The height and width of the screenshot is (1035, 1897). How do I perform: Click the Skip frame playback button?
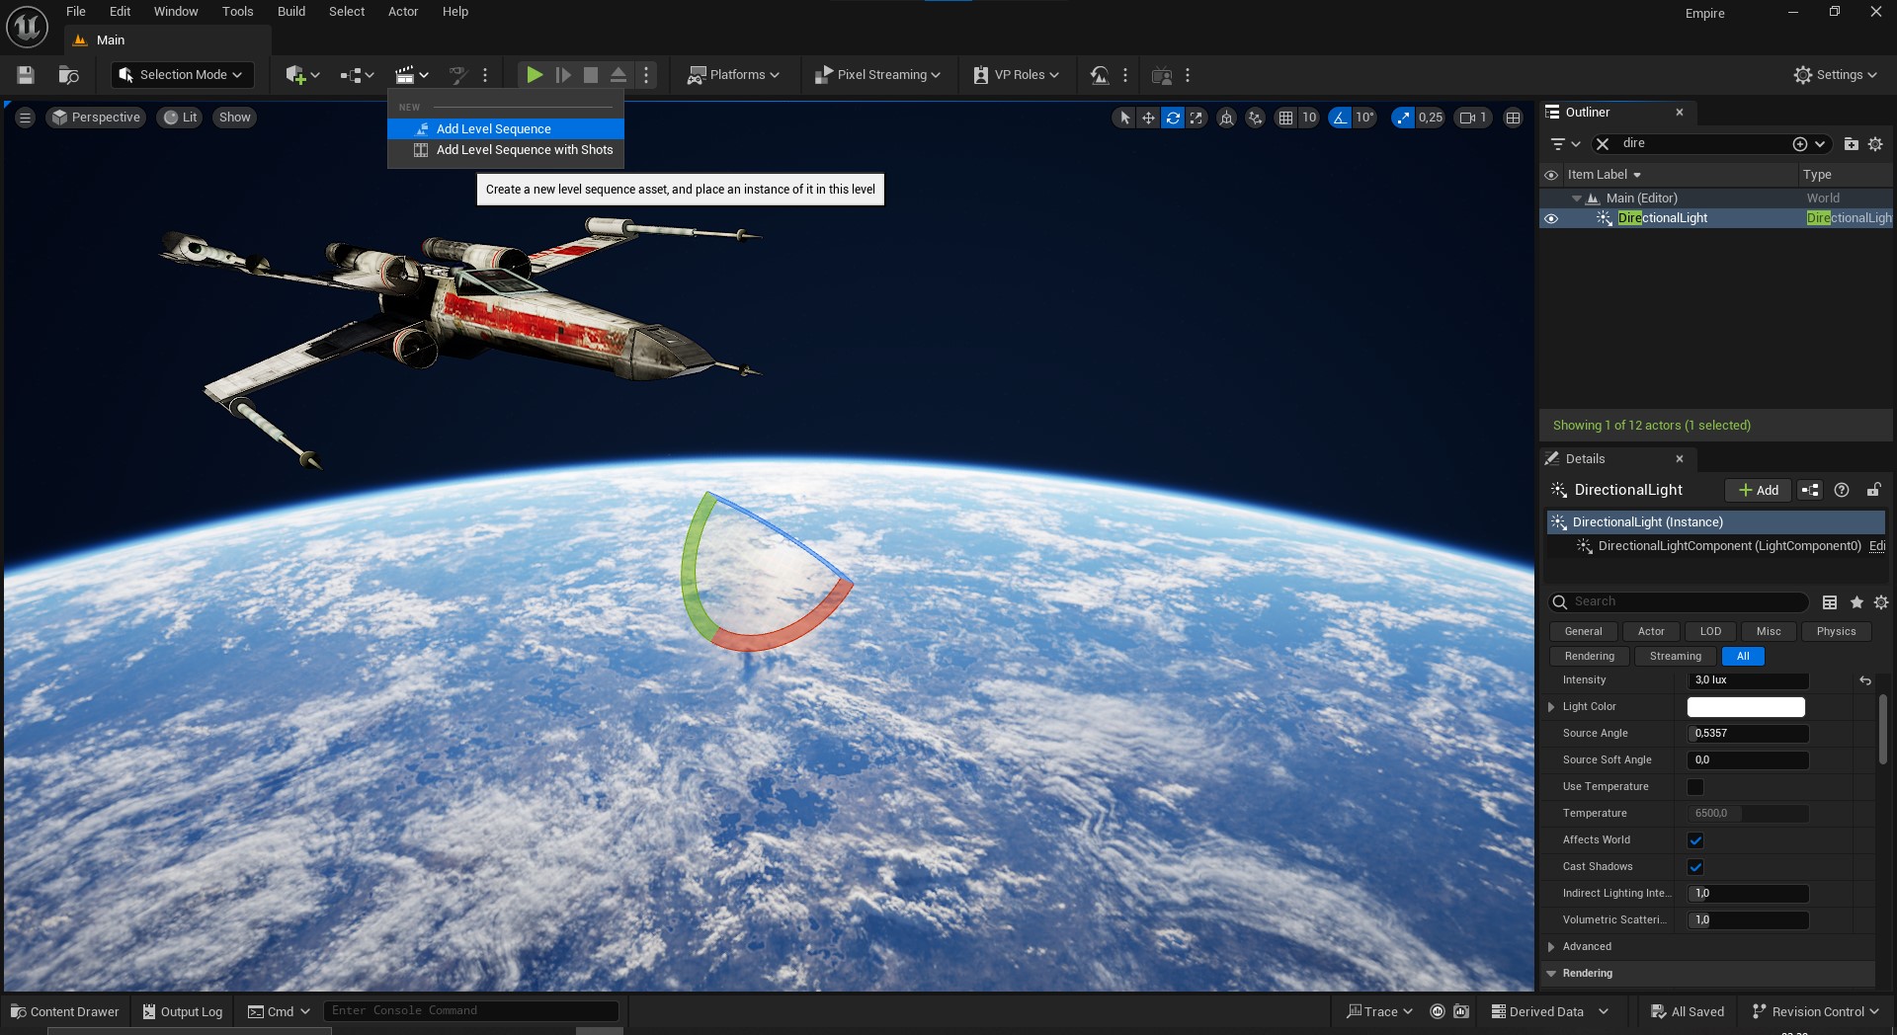point(563,75)
